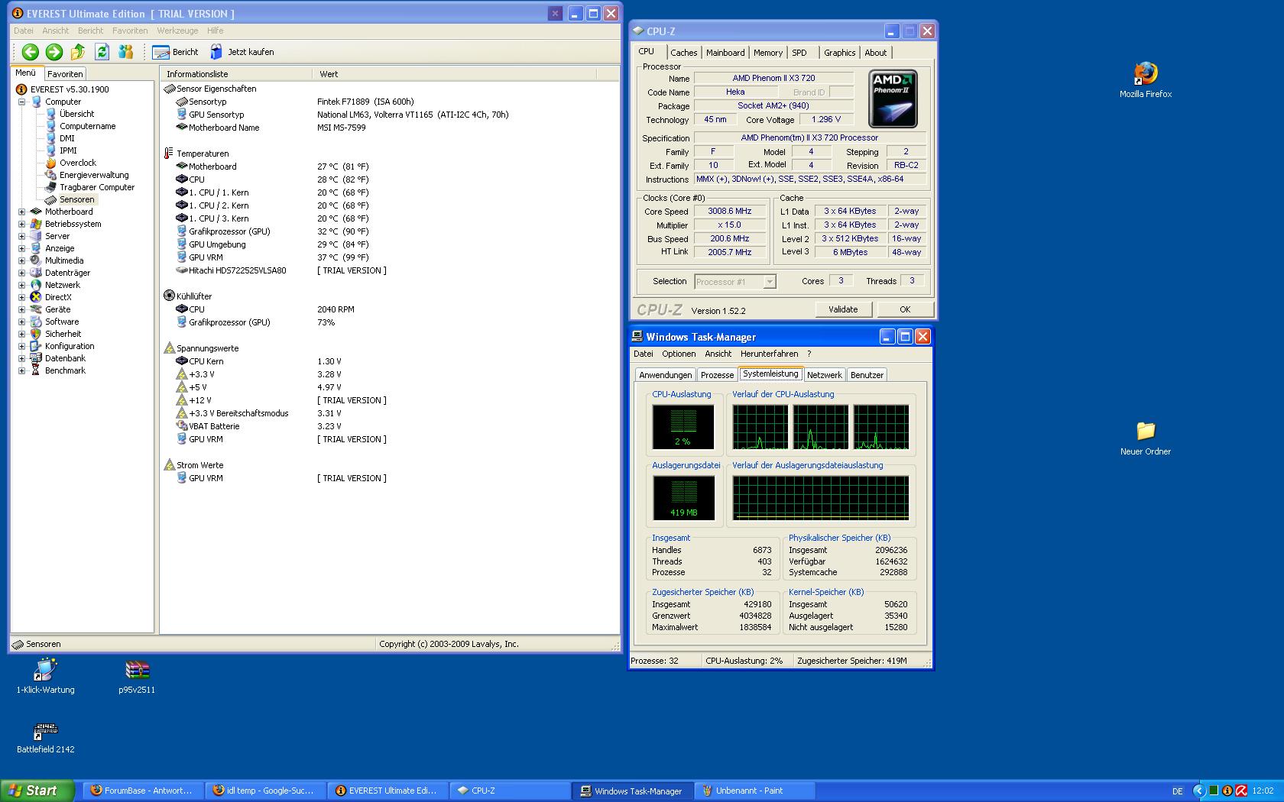Select the CPU Kern voltage row
The width and height of the screenshot is (1284, 802).
[x=258, y=361]
